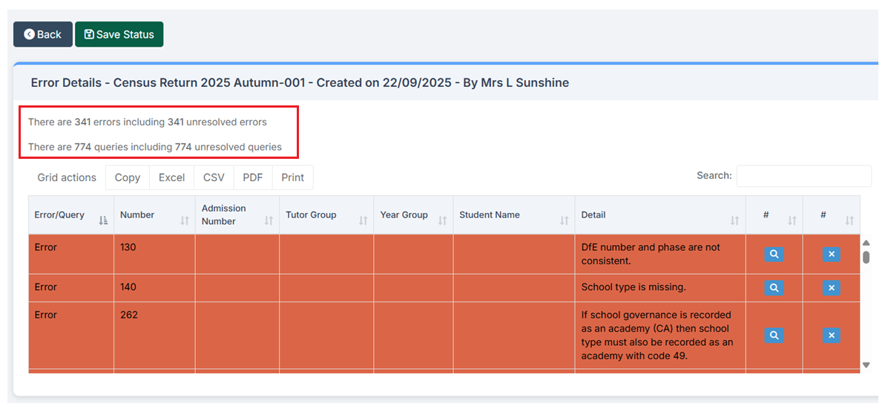Export the grid to Excel

[171, 177]
